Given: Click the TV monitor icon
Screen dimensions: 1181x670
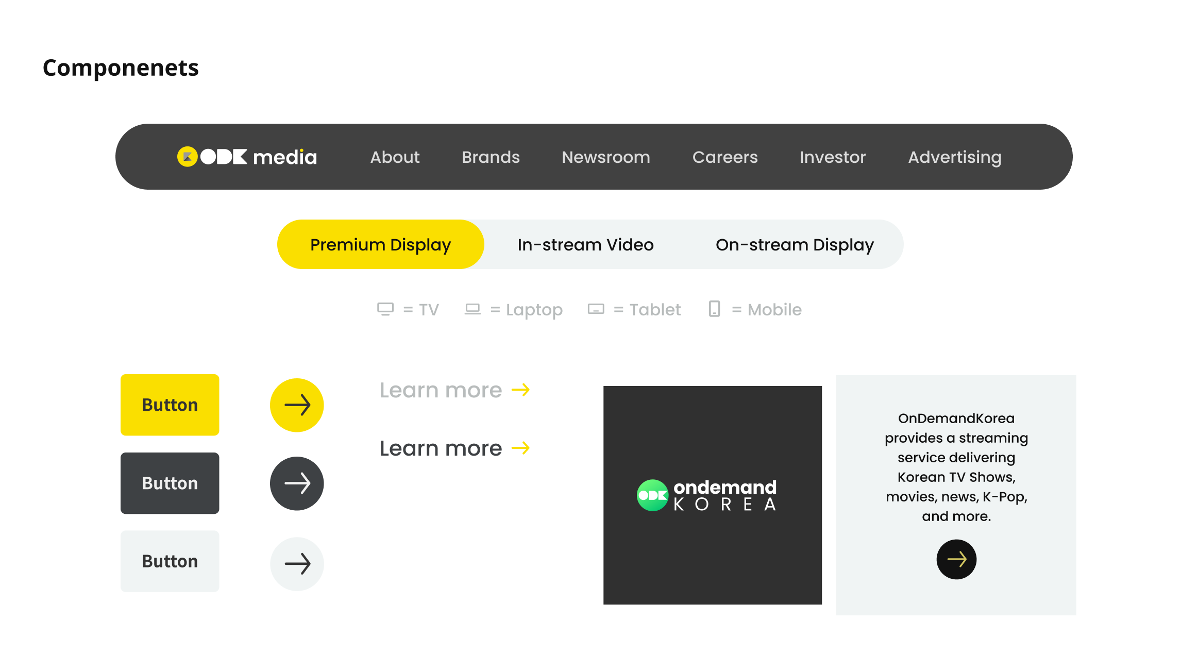Looking at the screenshot, I should [385, 309].
